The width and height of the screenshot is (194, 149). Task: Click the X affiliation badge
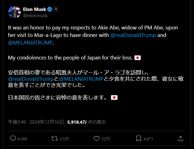tap(56, 9)
